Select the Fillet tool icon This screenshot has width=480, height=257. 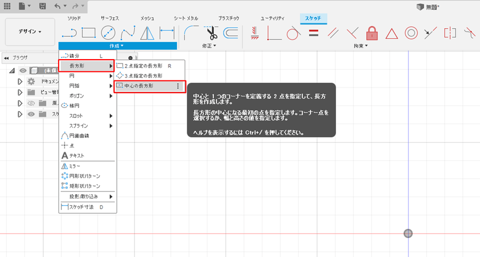191,33
